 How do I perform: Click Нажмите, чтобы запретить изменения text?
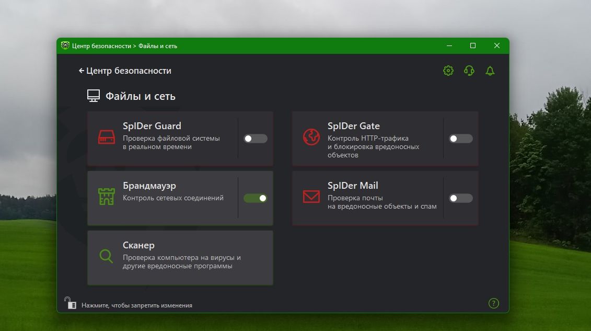[x=137, y=305]
